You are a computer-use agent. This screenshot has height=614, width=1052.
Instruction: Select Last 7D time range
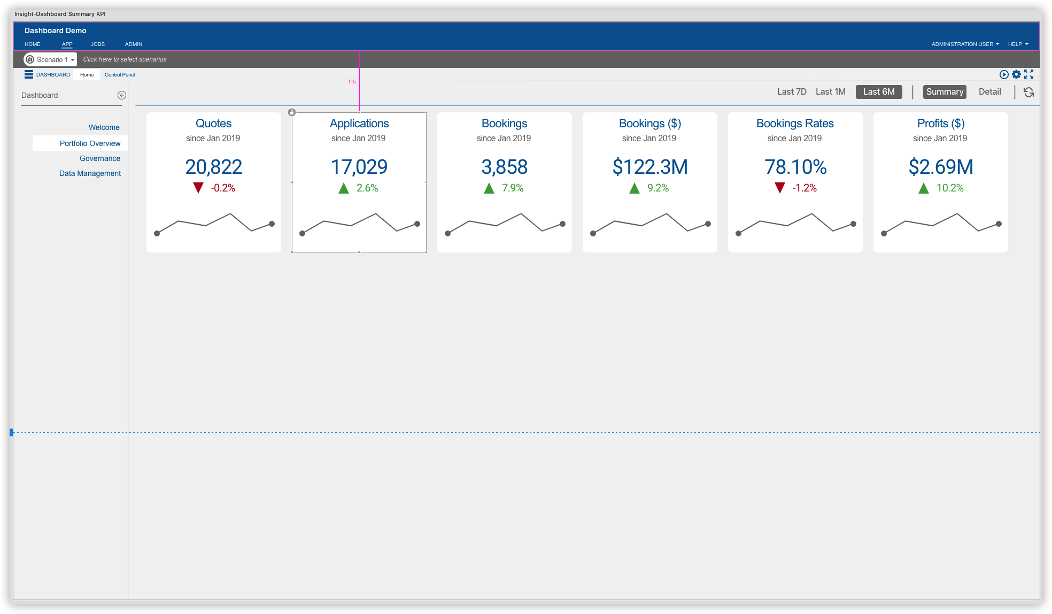pyautogui.click(x=792, y=91)
